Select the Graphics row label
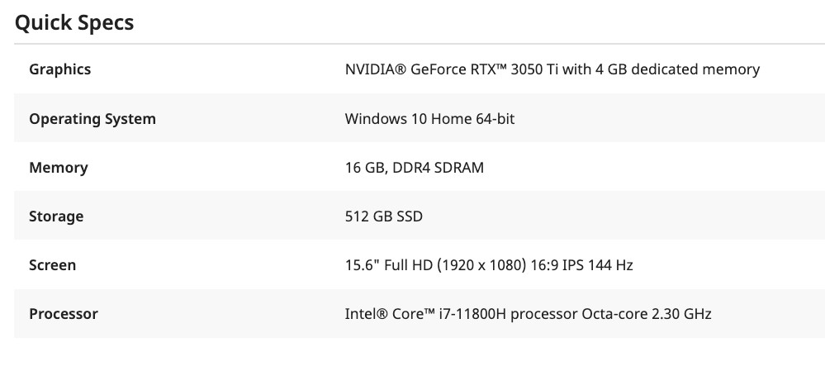This screenshot has height=371, width=825. point(60,69)
